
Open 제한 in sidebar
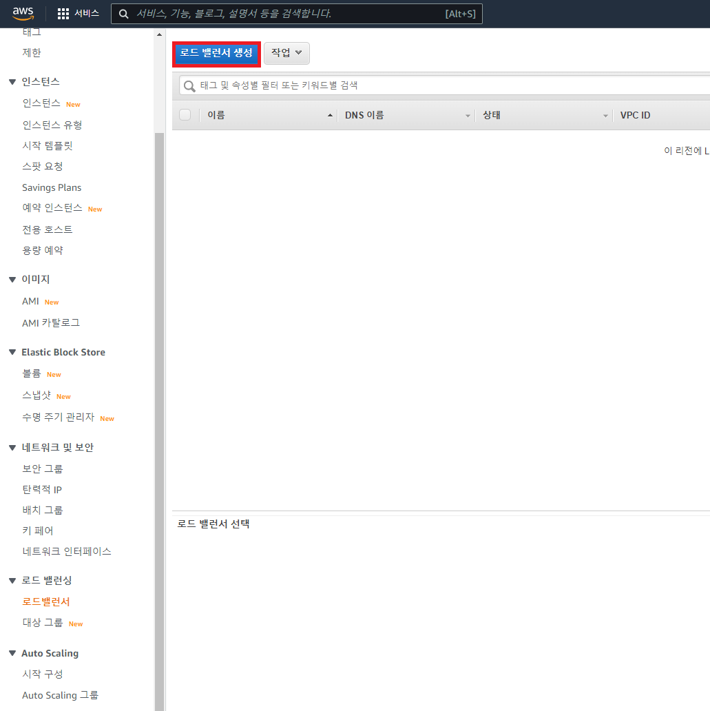pos(32,52)
